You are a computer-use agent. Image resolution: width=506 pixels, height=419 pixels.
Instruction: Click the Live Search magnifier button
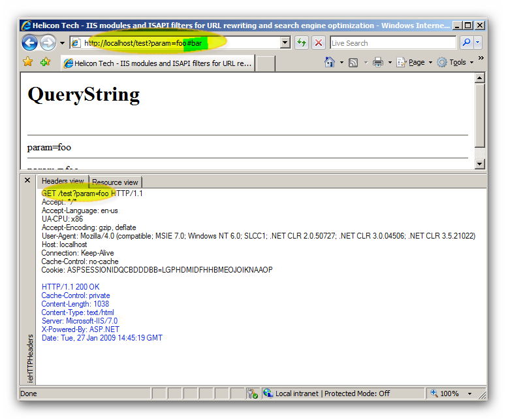(467, 43)
